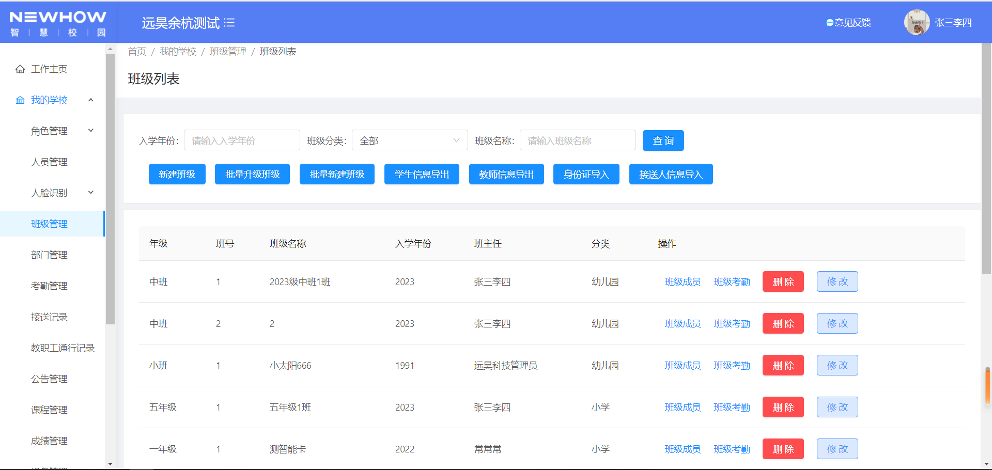Open 班级成员 for 小太阳666
The image size is (992, 470).
pos(683,366)
